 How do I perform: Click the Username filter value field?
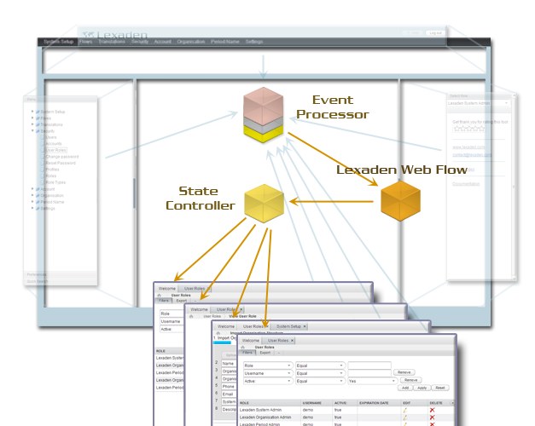369,373
